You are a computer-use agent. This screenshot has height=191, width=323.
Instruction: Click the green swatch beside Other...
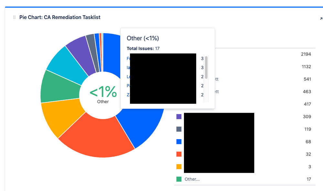click(178, 179)
